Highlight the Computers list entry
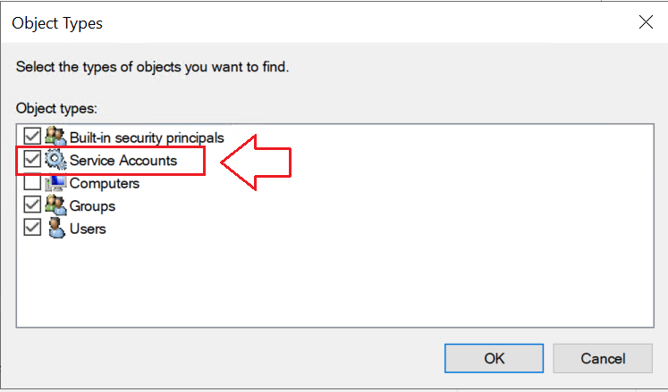The height and width of the screenshot is (392, 668). point(105,183)
